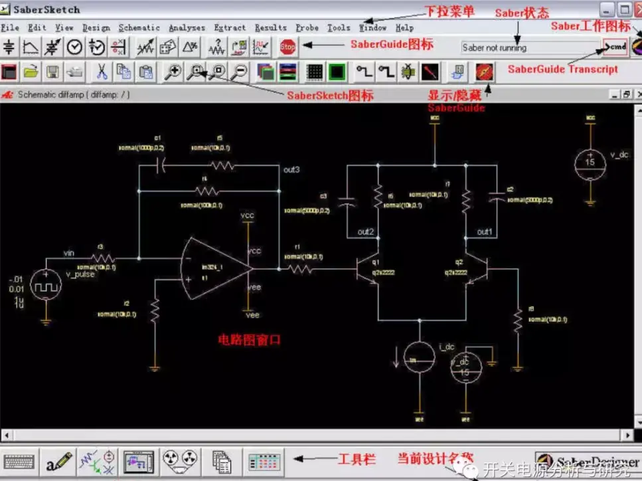Select the first wire drawing tool
Image resolution: width=642 pixels, height=481 pixels.
pyautogui.click(x=364, y=72)
